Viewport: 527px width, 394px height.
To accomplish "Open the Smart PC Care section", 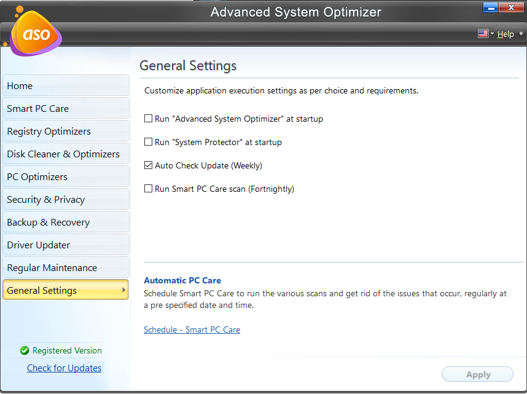I will coord(66,109).
